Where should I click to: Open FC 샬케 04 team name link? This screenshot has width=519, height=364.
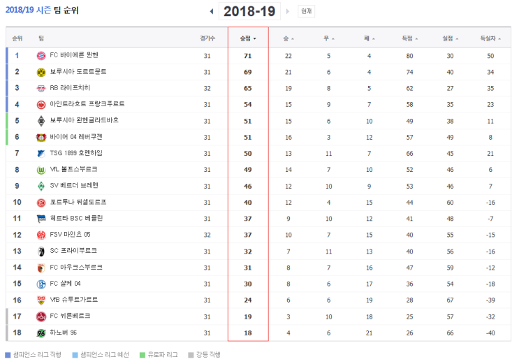pos(65,283)
